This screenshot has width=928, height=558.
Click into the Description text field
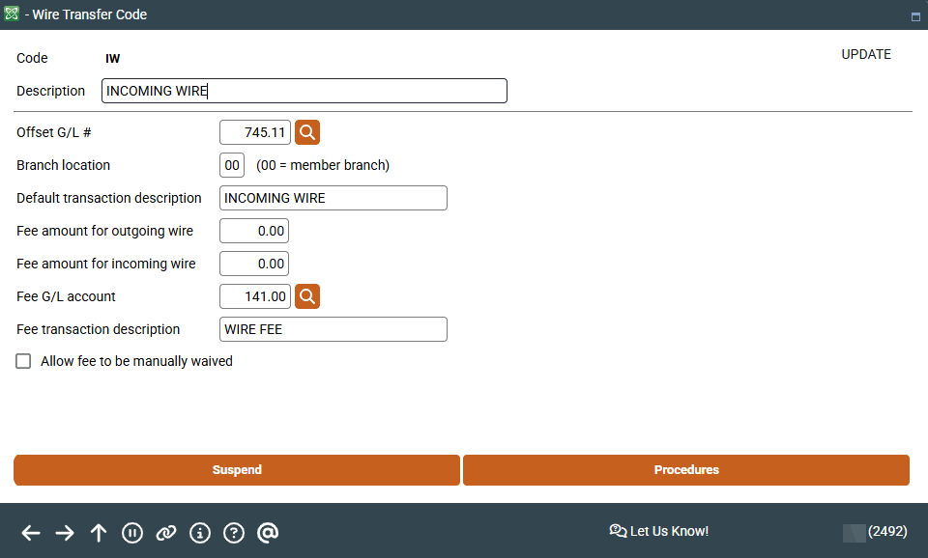point(304,91)
